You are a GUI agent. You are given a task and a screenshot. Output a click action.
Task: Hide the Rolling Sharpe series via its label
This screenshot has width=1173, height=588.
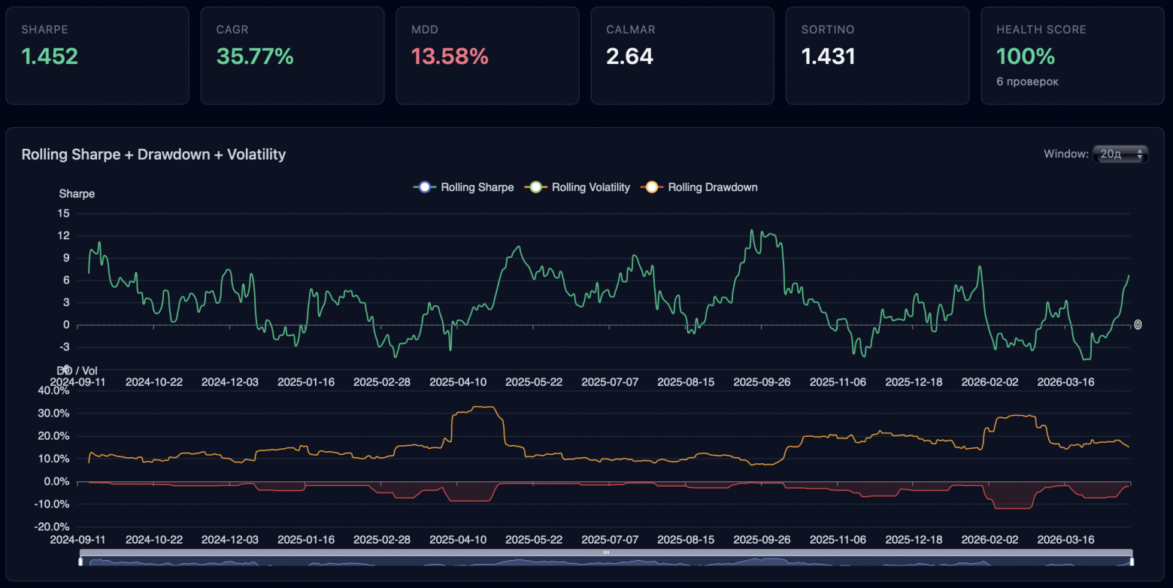pyautogui.click(x=477, y=187)
